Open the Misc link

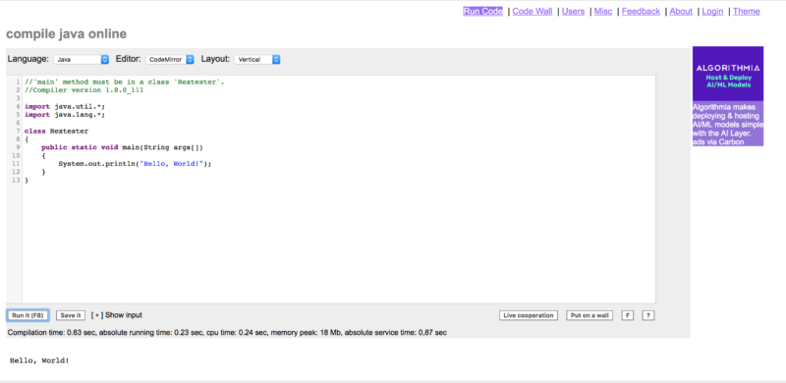point(603,12)
